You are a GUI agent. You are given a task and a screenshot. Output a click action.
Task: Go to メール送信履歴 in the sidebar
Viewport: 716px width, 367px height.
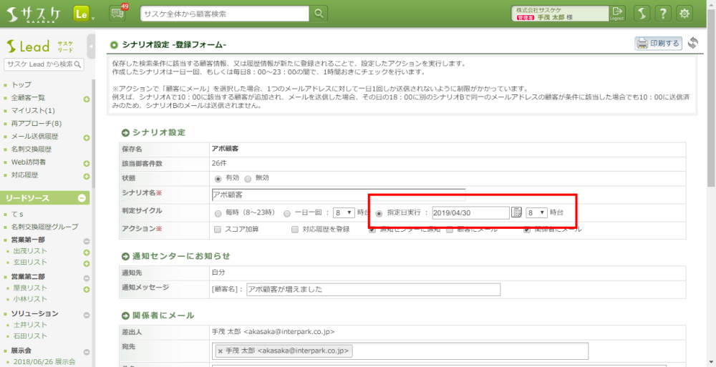[35, 137]
